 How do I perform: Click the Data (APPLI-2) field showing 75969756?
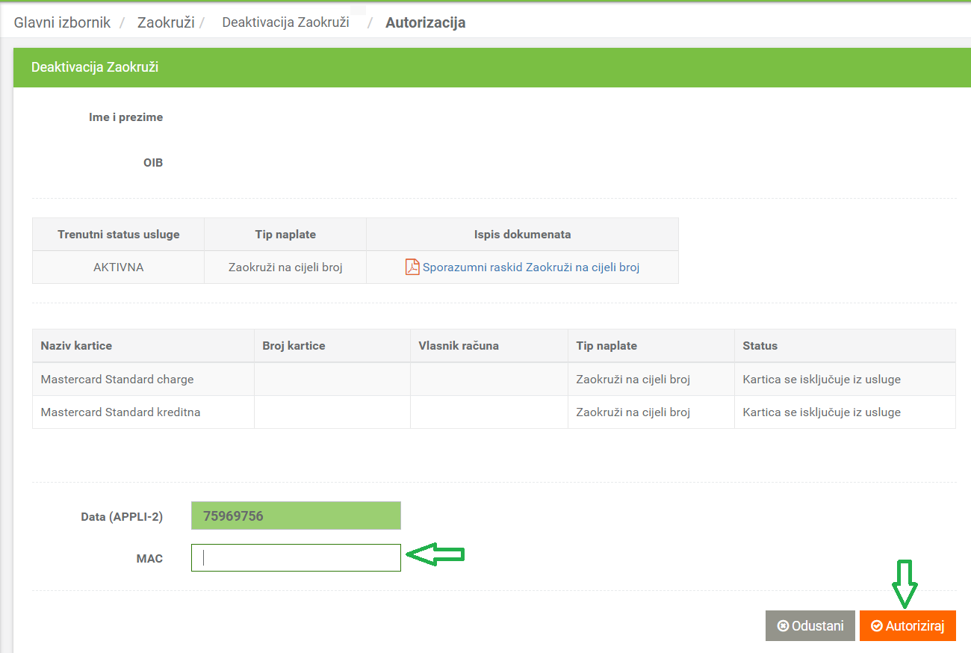296,516
